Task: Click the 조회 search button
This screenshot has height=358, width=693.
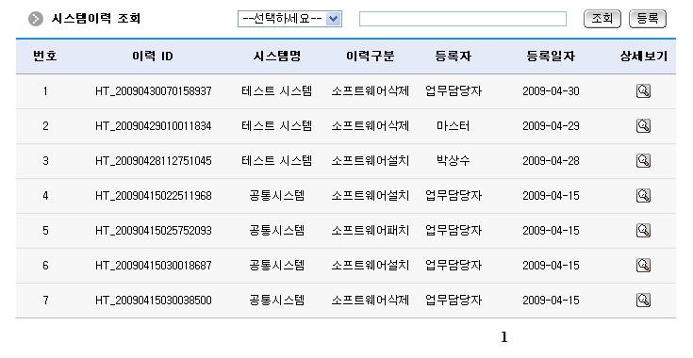Action: pyautogui.click(x=602, y=19)
